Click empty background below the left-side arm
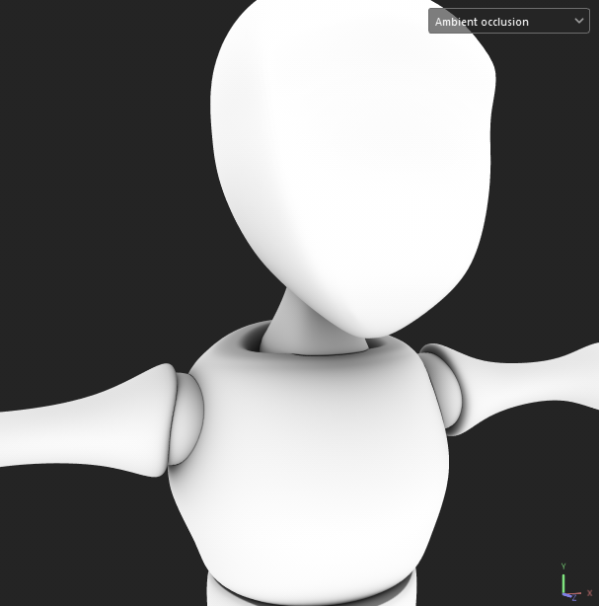This screenshot has height=606, width=599. [79, 533]
